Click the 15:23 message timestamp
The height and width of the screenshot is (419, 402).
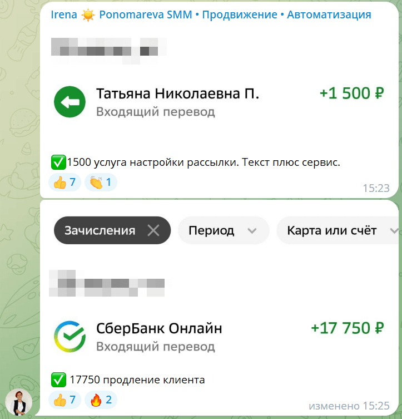click(x=376, y=189)
